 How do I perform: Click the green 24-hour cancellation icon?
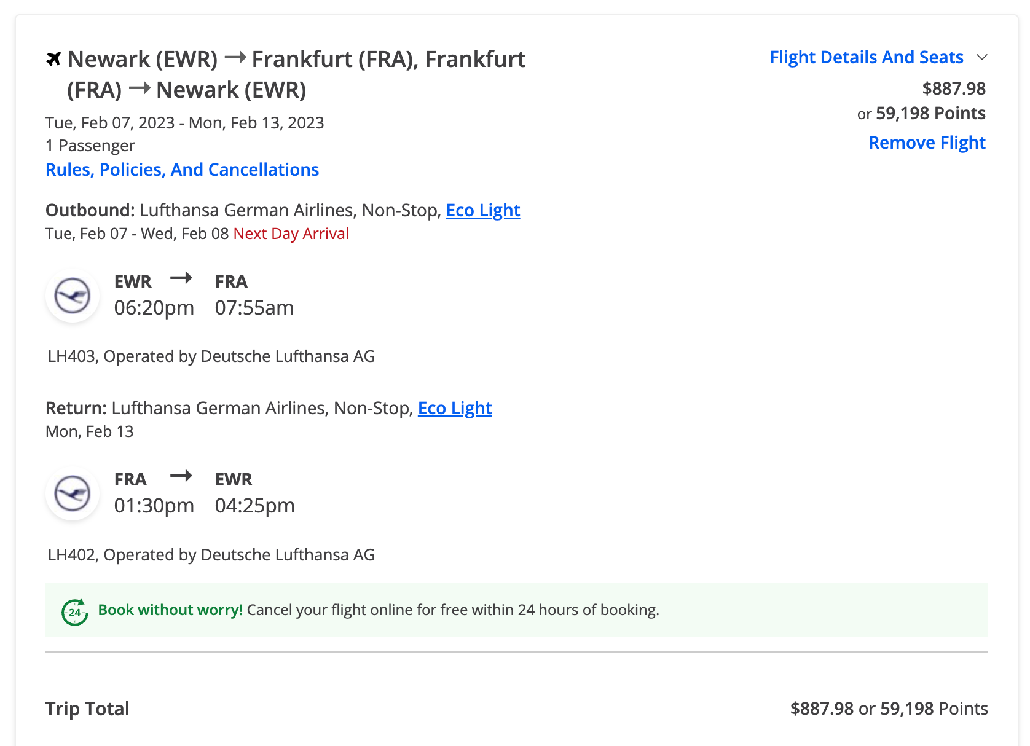point(75,612)
